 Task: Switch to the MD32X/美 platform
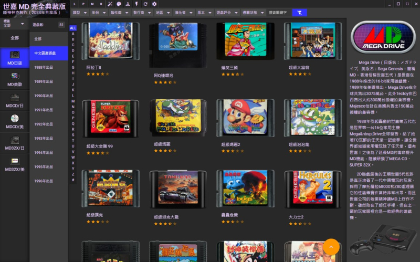15,164
